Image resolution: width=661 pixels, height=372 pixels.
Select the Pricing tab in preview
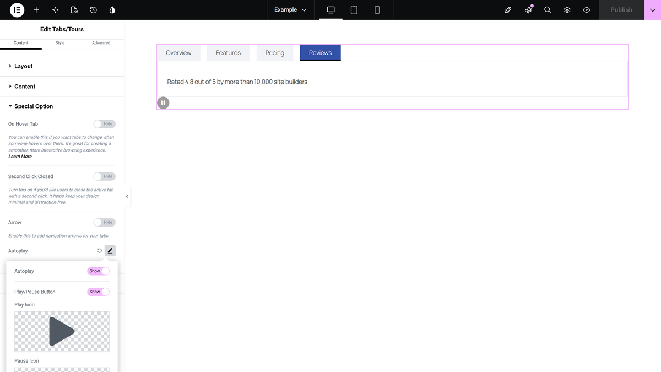(x=275, y=53)
